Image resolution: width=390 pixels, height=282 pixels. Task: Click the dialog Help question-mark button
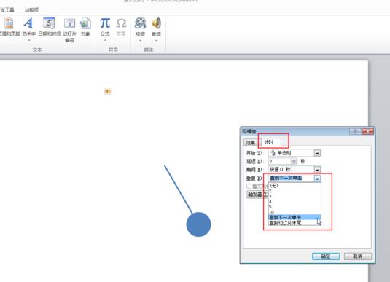(x=356, y=131)
